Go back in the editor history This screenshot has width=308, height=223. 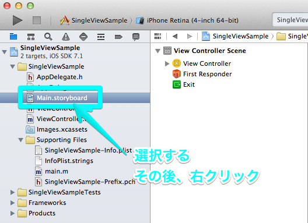[175, 36]
